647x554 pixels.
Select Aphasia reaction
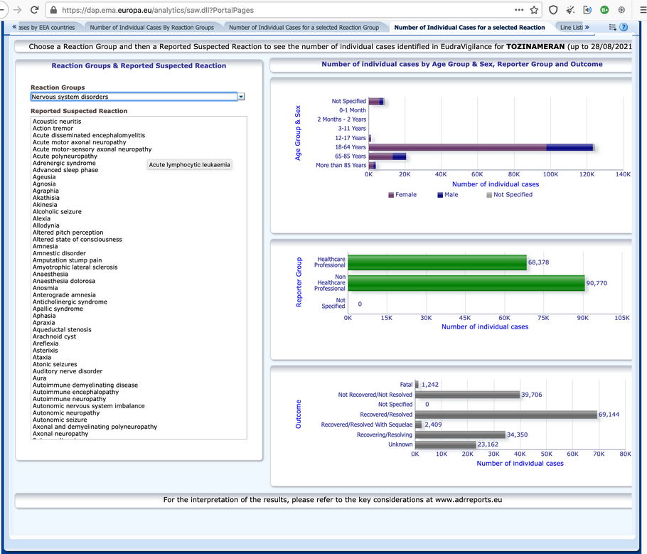point(44,316)
